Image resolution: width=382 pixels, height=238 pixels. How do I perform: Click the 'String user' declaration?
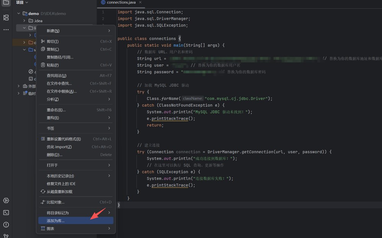click(150, 65)
